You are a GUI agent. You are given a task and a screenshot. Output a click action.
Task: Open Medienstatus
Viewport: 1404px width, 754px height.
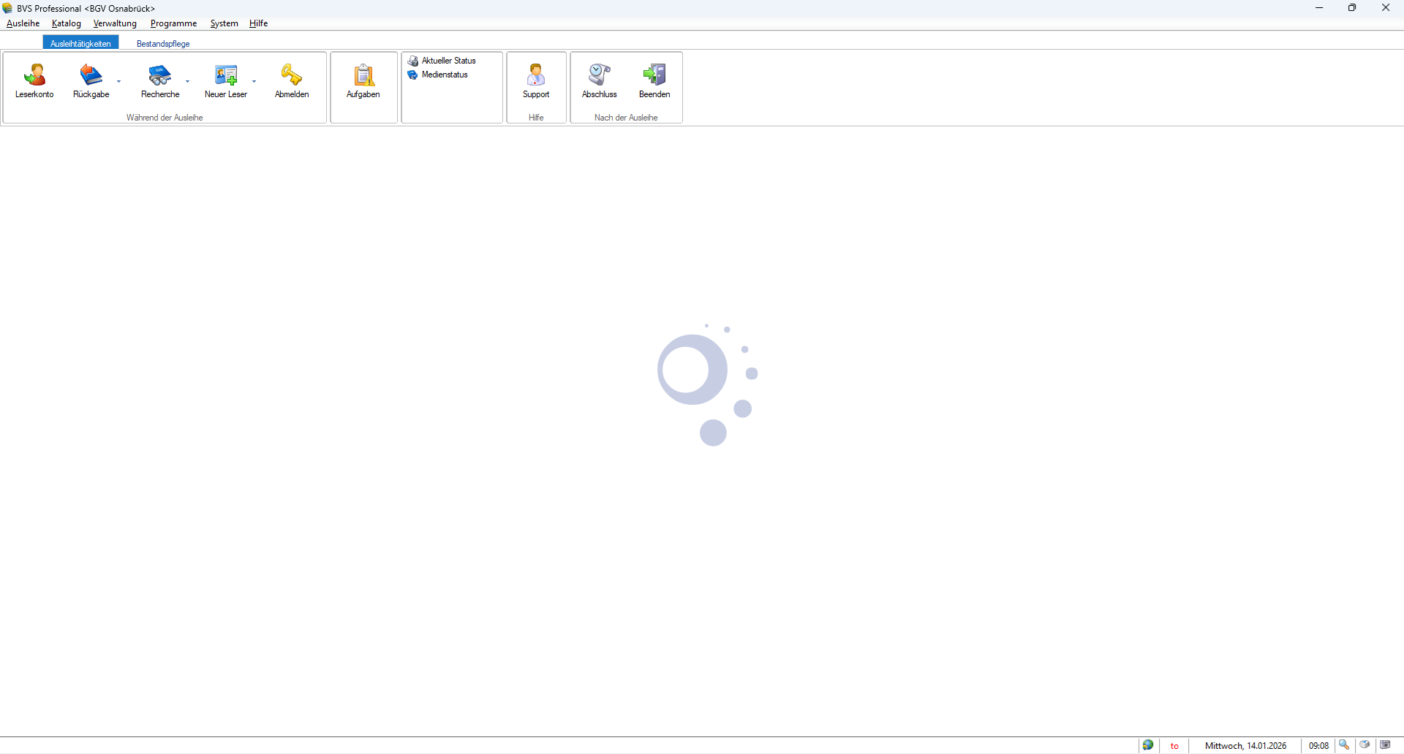coord(438,75)
